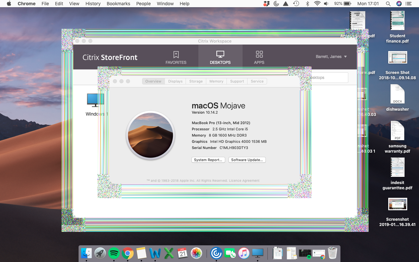Click serial number C1MLH903DTY3 text
This screenshot has height=262, width=419.
click(234, 148)
